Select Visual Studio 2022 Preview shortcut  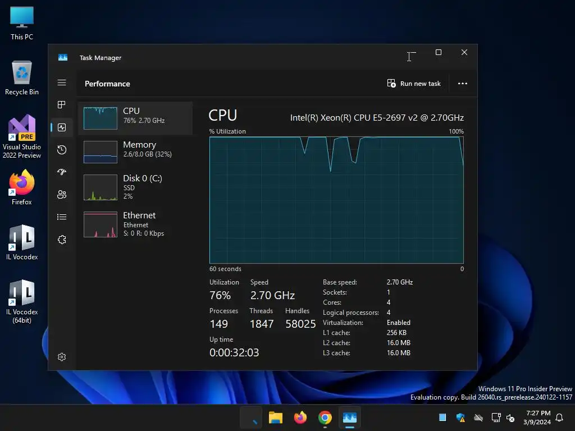[22, 137]
